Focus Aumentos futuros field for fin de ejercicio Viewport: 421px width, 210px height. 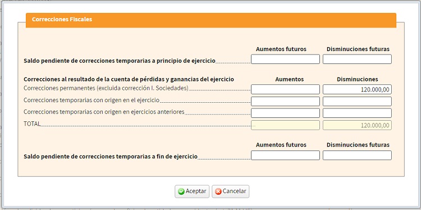click(x=285, y=155)
